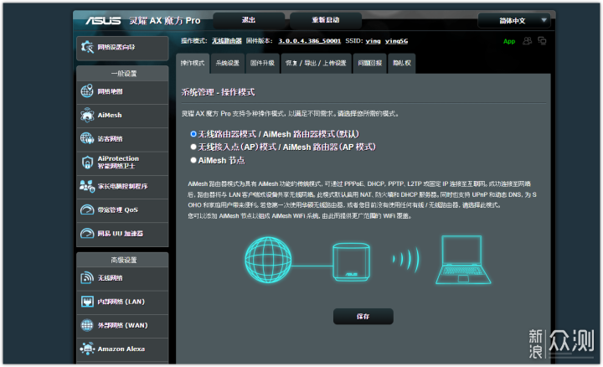603x367 pixels.
Task: Click the users icon next to App
Action: click(528, 41)
